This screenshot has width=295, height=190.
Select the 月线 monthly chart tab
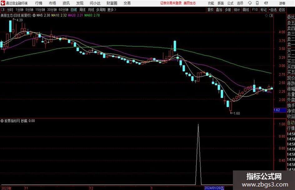(x=91, y=10)
